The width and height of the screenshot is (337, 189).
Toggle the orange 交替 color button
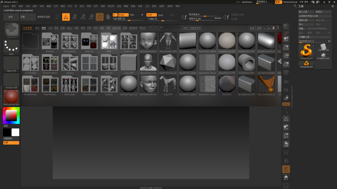pos(11,143)
